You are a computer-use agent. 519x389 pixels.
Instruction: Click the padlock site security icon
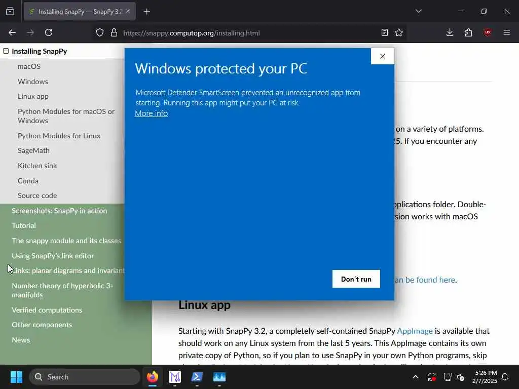coord(114,33)
